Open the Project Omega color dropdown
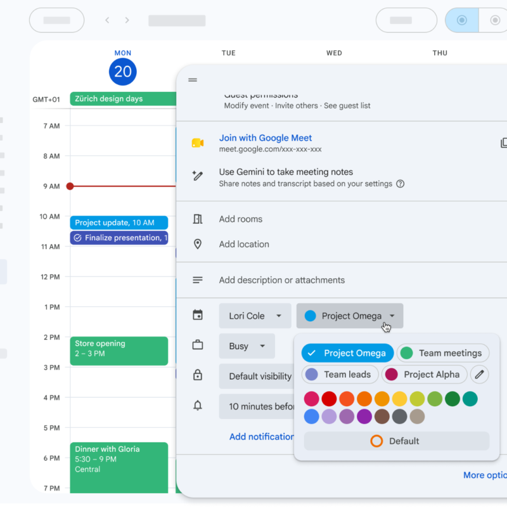The height and width of the screenshot is (507, 507). [x=350, y=316]
